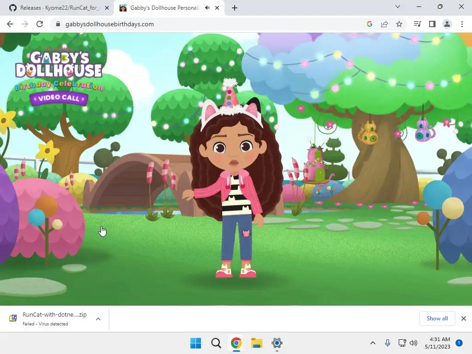Open the Google icon in the address bar
472x354 pixels.
[x=370, y=24]
